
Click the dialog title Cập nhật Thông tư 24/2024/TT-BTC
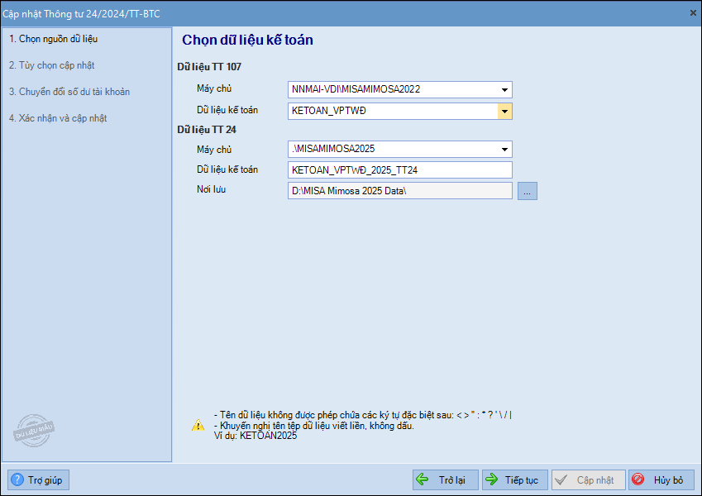click(81, 14)
